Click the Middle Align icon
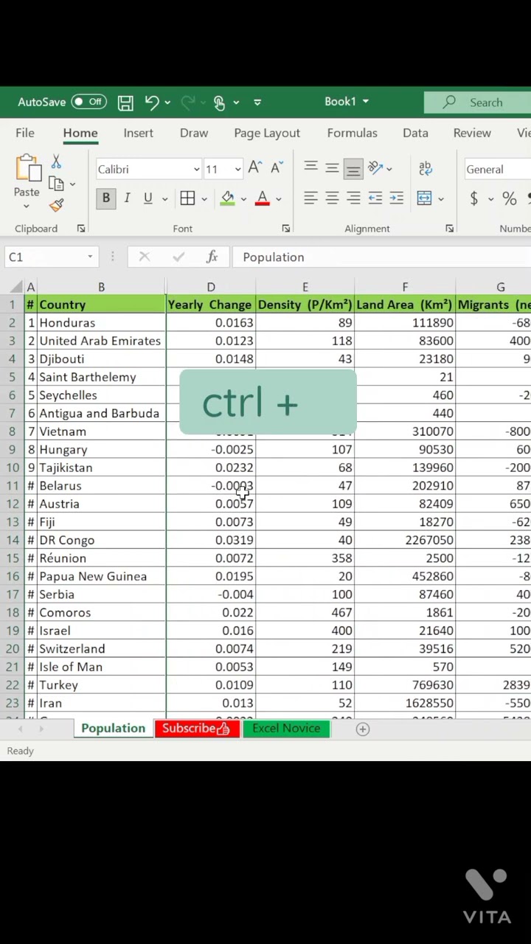This screenshot has width=531, height=944. pyautogui.click(x=332, y=169)
